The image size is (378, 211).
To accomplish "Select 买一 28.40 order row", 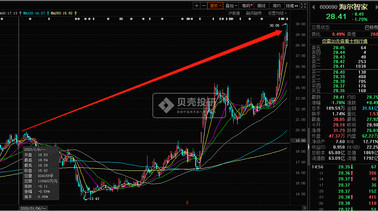I will [x=344, y=72].
